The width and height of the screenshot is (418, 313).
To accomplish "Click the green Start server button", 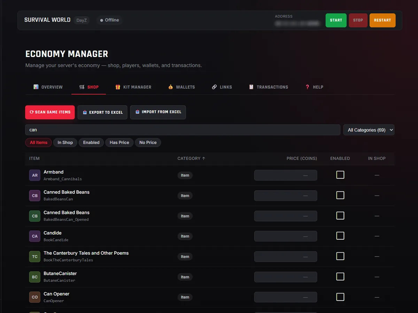I will 336,20.
